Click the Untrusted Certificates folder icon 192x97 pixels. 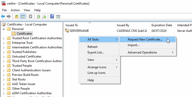pos(9,57)
